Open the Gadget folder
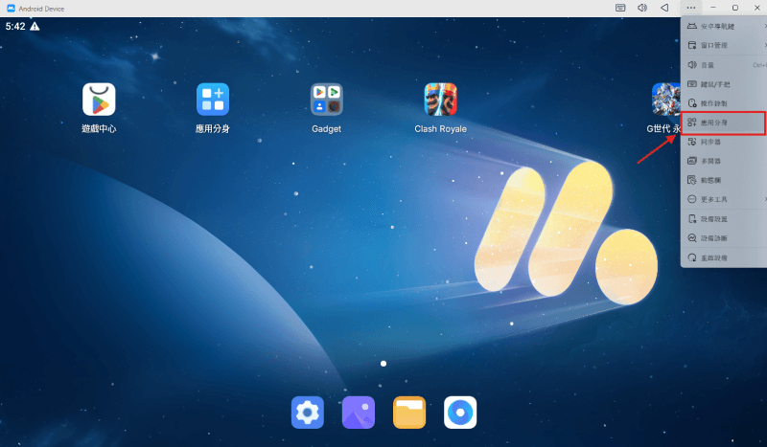The width and height of the screenshot is (767, 447). [326, 100]
